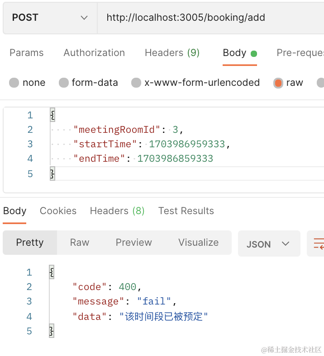The height and width of the screenshot is (356, 324).
Task: Switch response view to Raw
Action: point(80,243)
